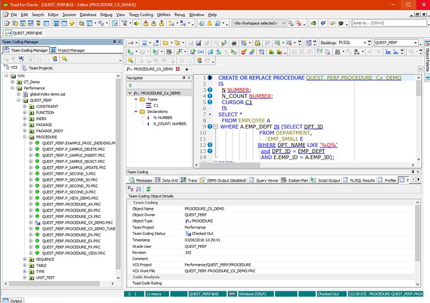Screen dimensions: 430x303
Task: Collapse the SVN root tree node
Action: pos(6,76)
